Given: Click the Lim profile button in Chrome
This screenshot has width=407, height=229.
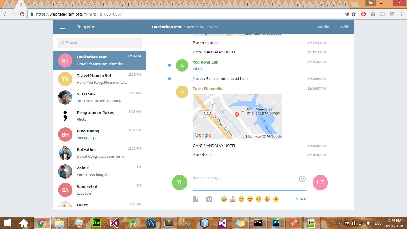Looking at the screenshot, I should tap(370, 3).
